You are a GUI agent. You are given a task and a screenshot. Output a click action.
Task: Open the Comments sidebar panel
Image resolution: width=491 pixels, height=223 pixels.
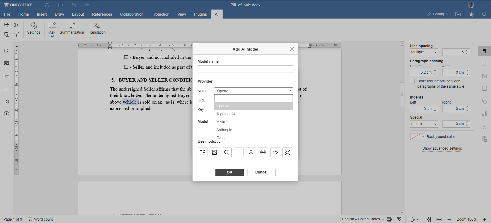pyautogui.click(x=7, y=64)
